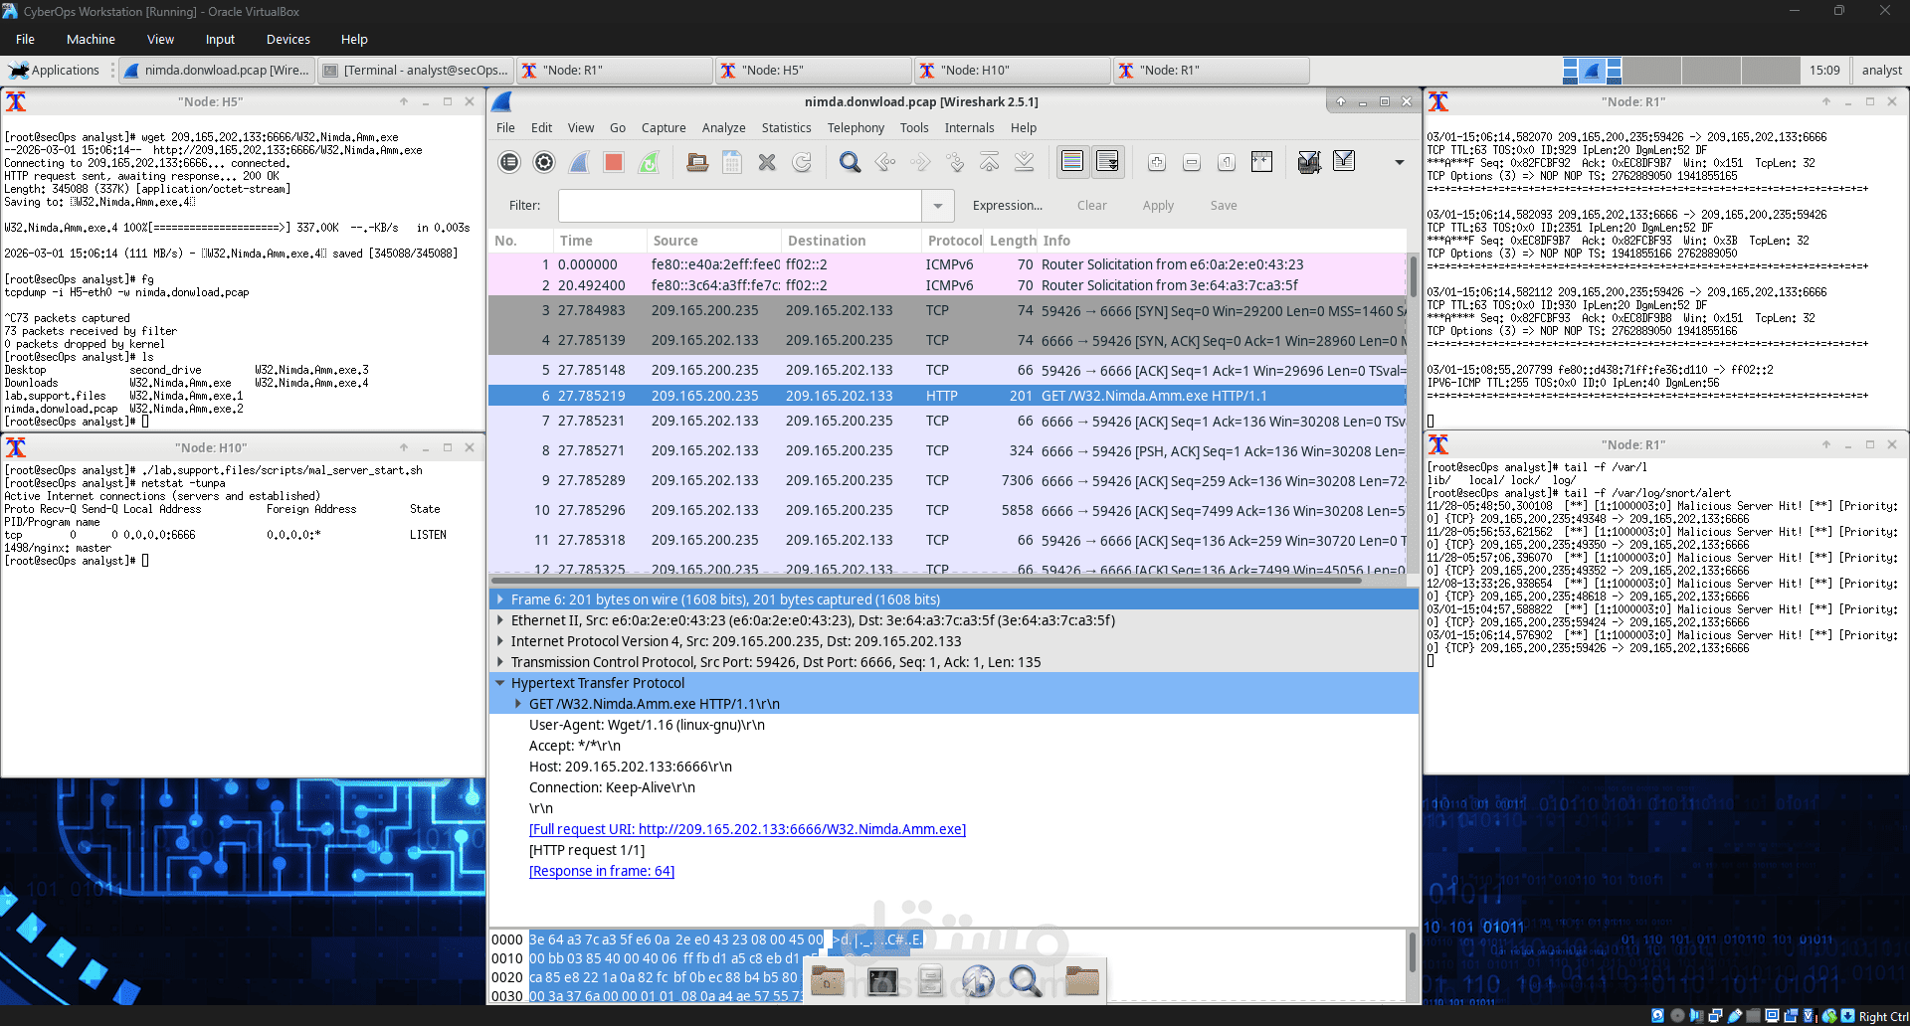Toggle auto-scroll in live capture
The width and height of the screenshot is (1910, 1026).
[1107, 161]
